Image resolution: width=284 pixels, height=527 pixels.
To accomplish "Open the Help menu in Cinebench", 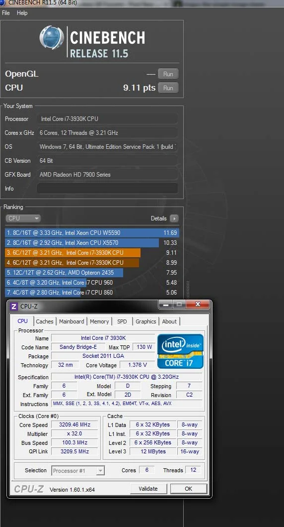I will [22, 13].
